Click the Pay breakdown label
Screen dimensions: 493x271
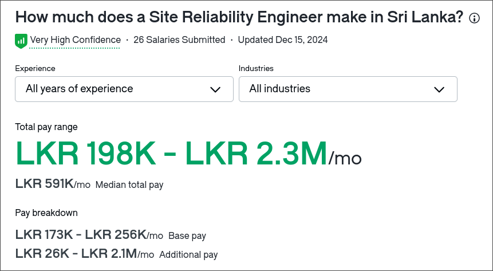click(x=46, y=213)
